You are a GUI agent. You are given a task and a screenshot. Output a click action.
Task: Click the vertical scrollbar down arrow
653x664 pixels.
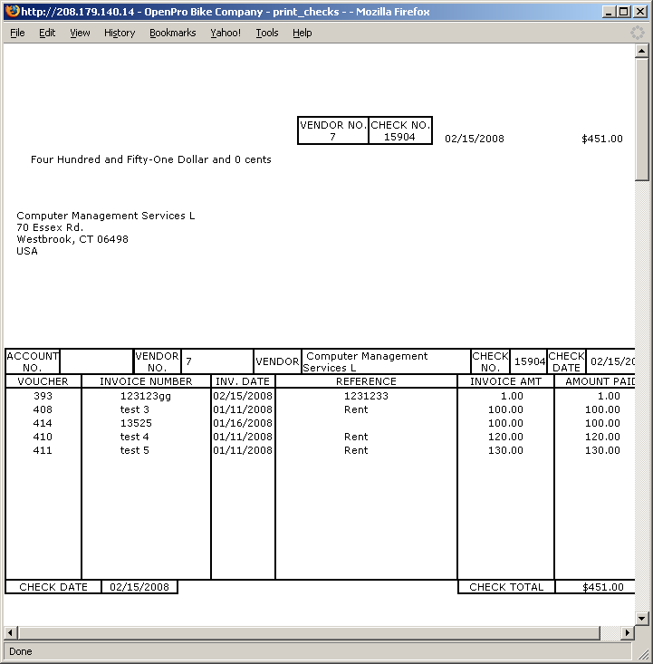pos(642,618)
